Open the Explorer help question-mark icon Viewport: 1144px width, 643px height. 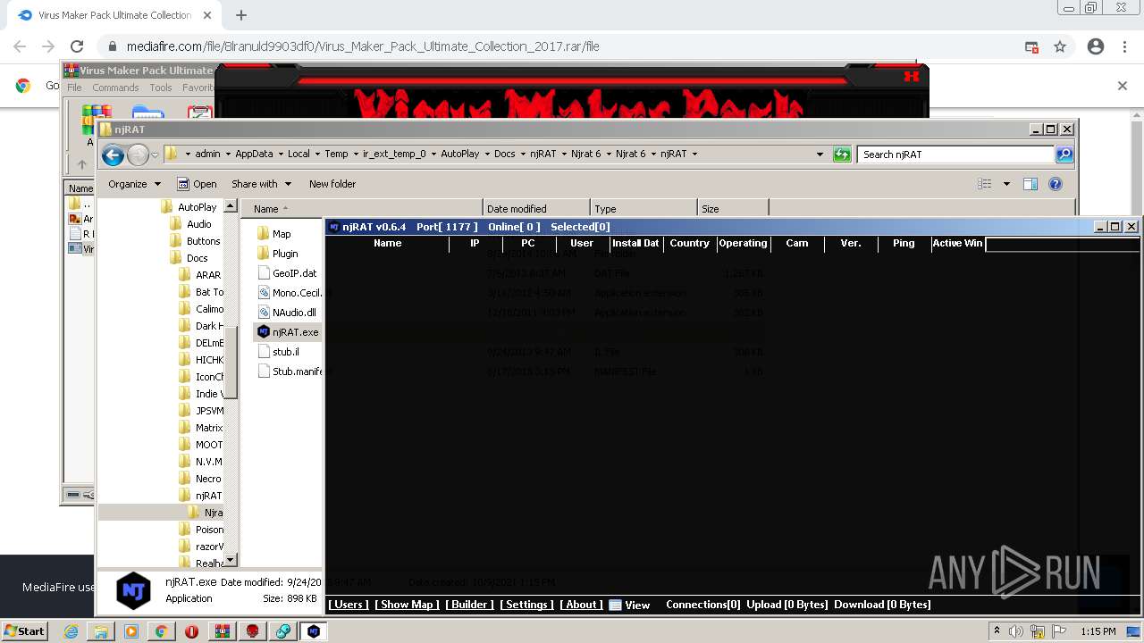tap(1056, 184)
